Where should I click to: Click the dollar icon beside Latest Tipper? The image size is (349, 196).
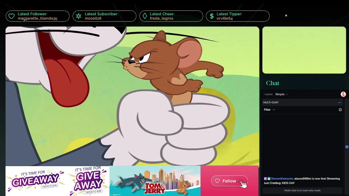click(212, 16)
